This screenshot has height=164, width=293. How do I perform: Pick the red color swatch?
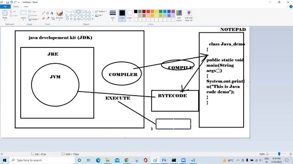[148, 11]
